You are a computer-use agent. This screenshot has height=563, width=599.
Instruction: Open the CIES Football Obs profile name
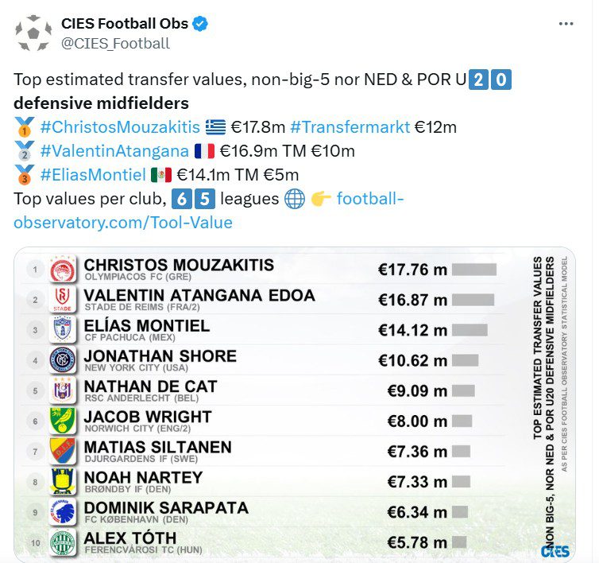tap(125, 24)
